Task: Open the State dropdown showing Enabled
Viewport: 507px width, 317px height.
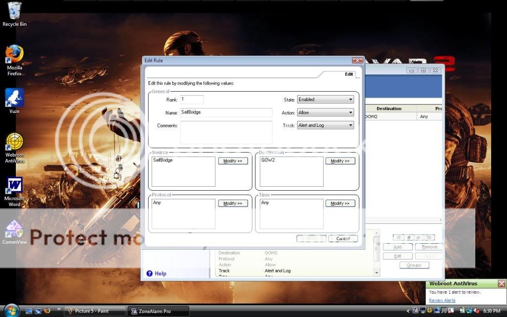Action: 325,100
